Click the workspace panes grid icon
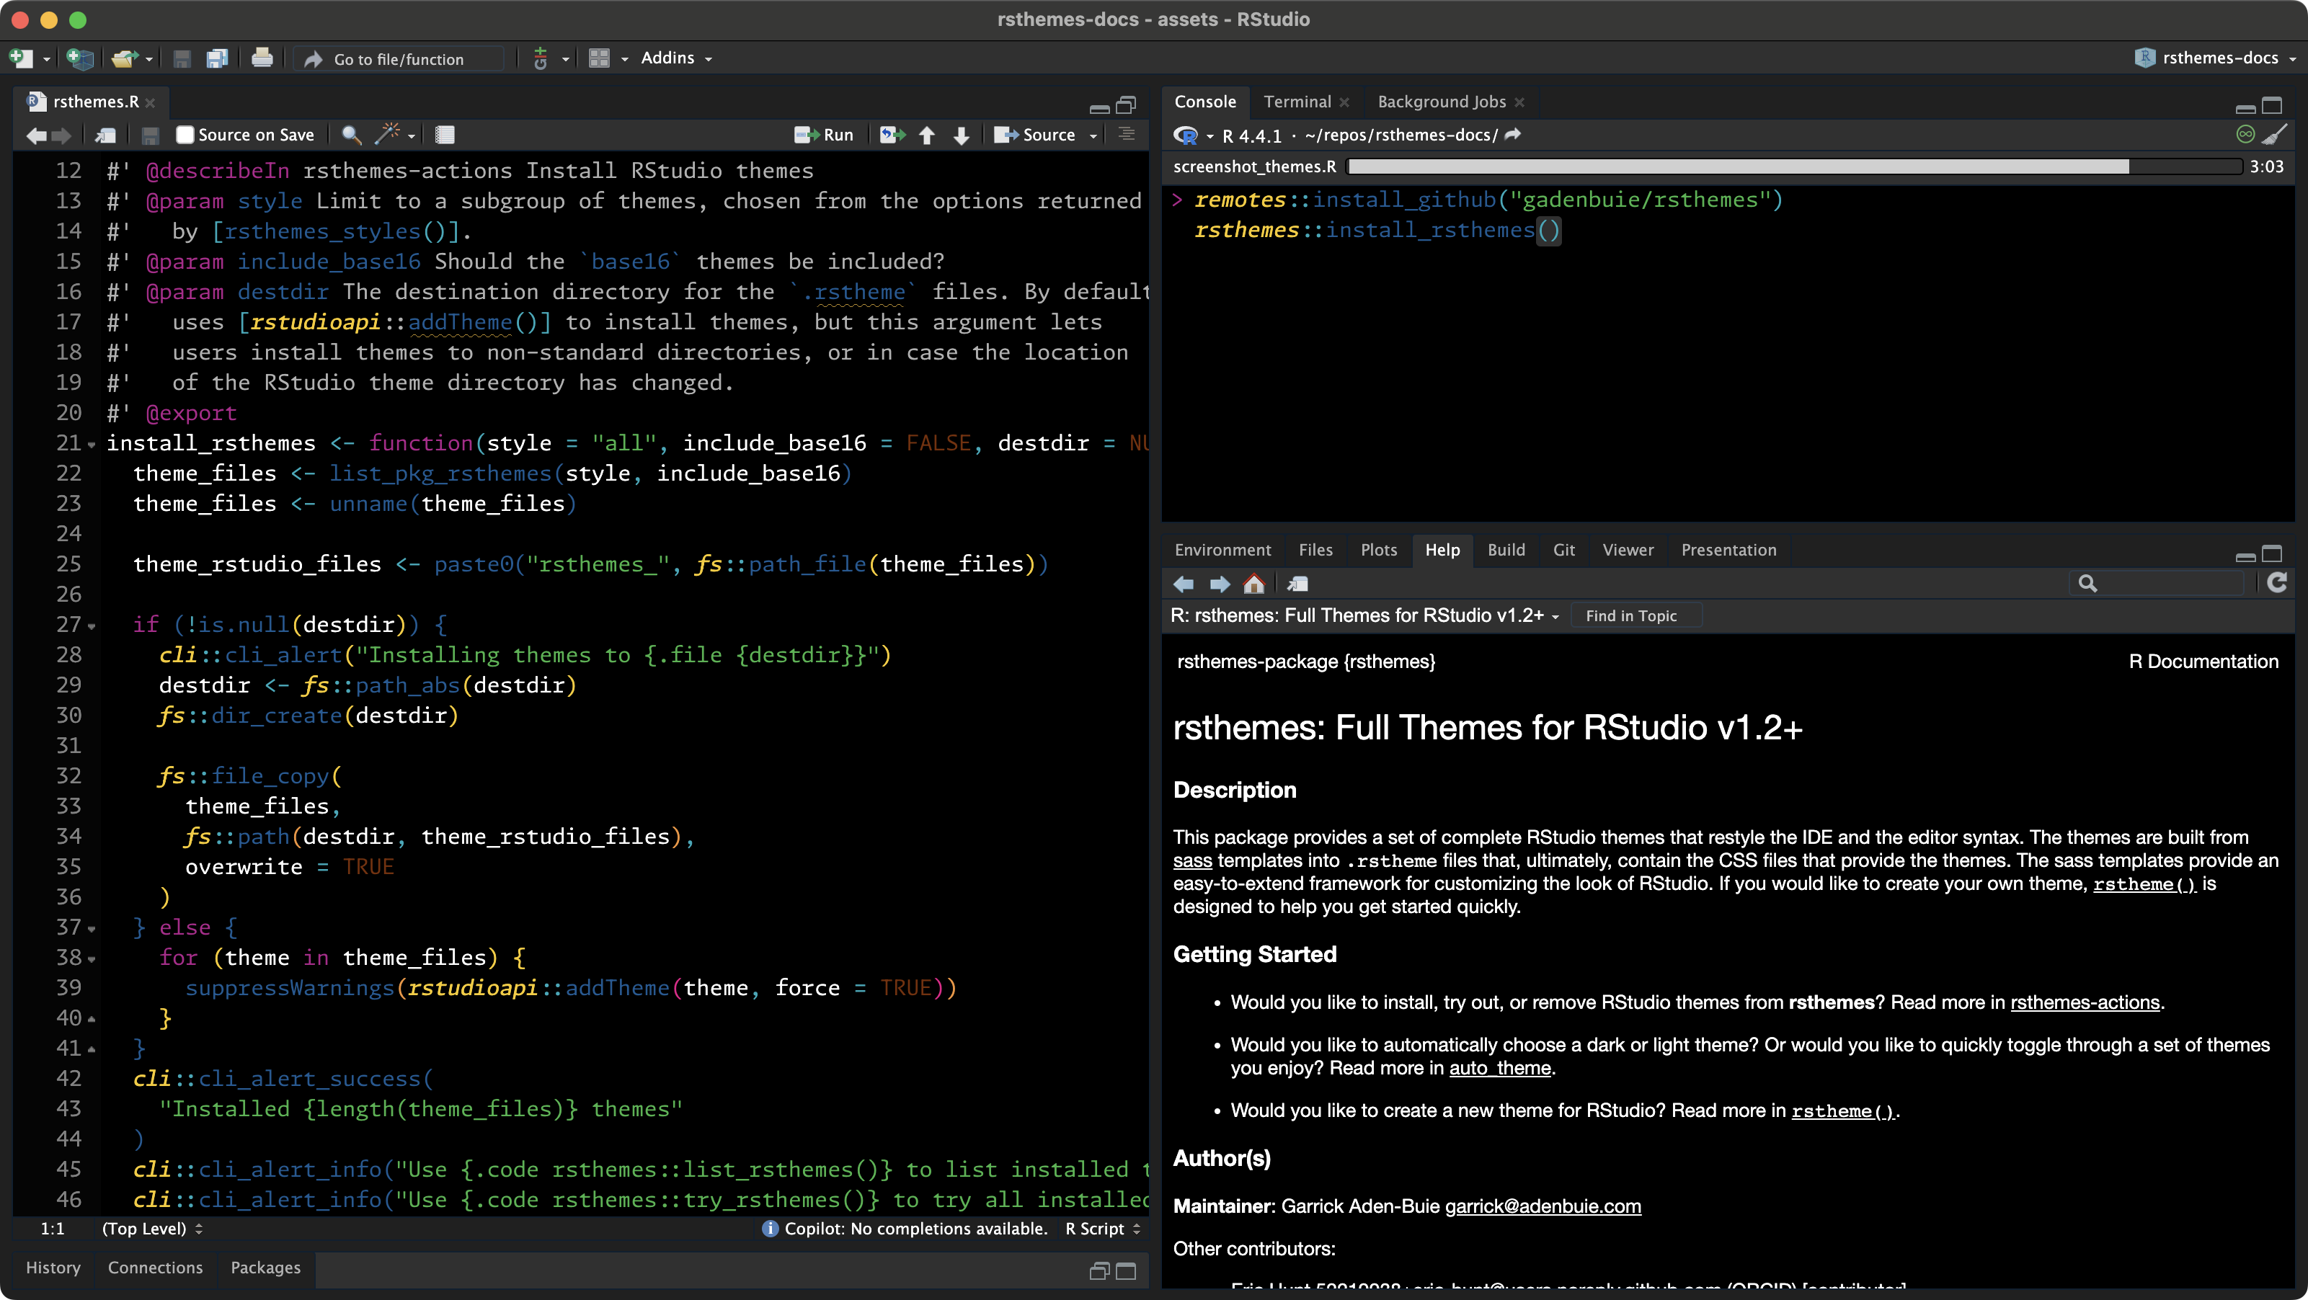The width and height of the screenshot is (2308, 1300). [x=600, y=58]
